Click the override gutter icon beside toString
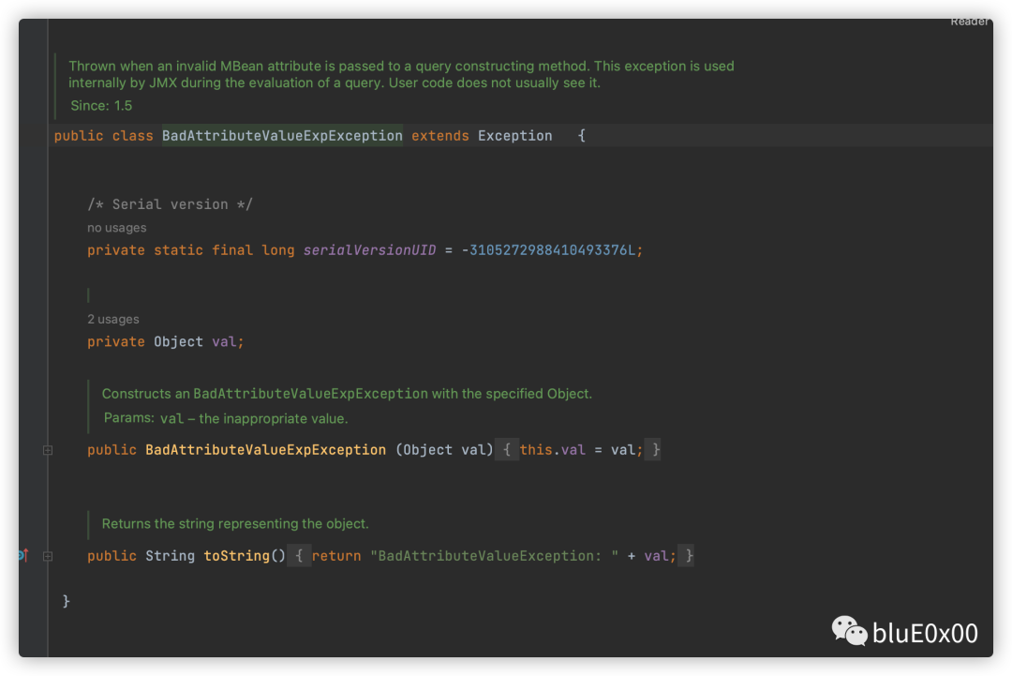 coord(23,555)
